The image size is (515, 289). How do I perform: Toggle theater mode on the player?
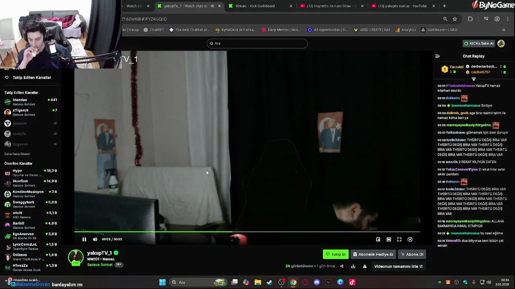(x=389, y=239)
